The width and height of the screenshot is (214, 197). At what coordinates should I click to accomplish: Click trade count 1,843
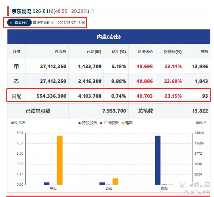coord(202,81)
